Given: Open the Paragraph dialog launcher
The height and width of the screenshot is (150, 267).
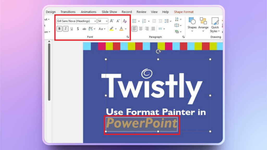Looking at the screenshot, I should coord(183,37).
